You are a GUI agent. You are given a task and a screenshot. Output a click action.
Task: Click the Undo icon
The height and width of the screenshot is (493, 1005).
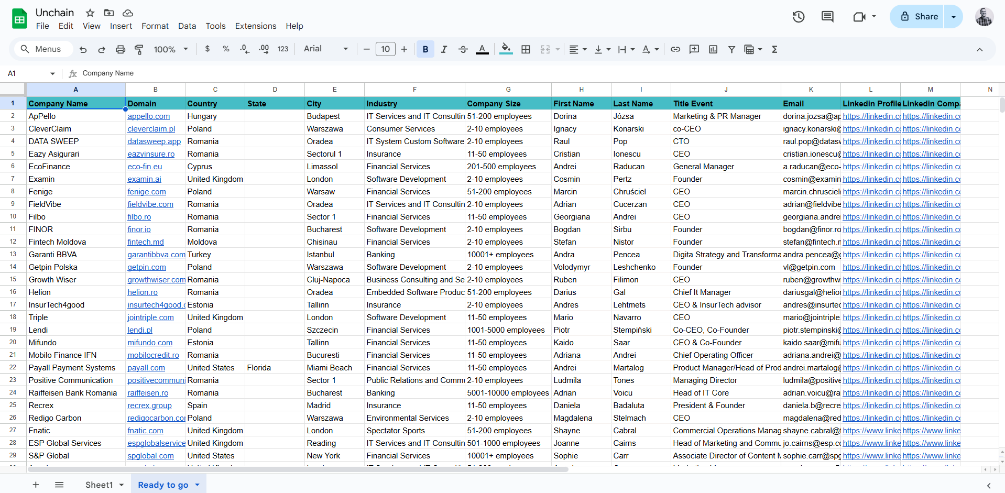pos(83,49)
